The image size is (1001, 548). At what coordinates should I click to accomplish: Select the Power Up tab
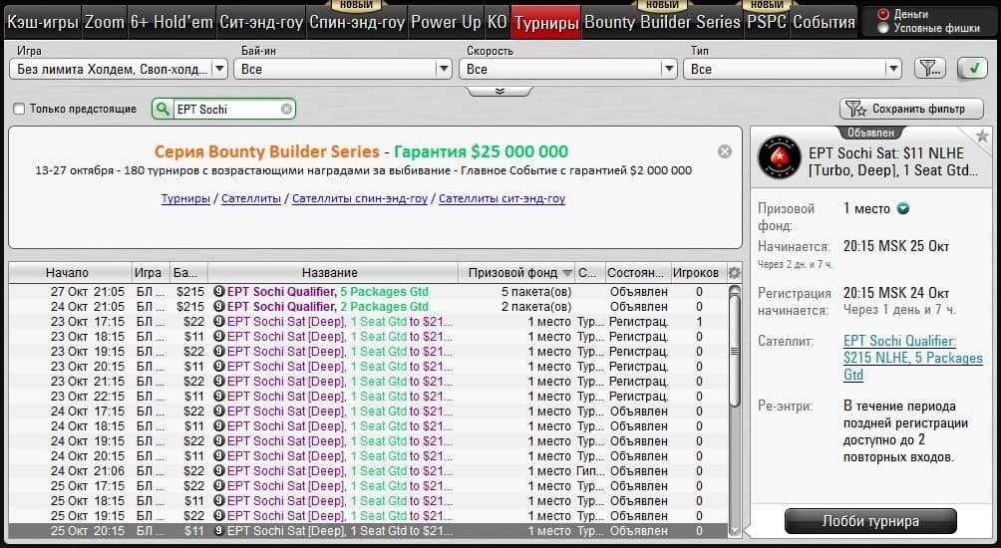(x=446, y=22)
